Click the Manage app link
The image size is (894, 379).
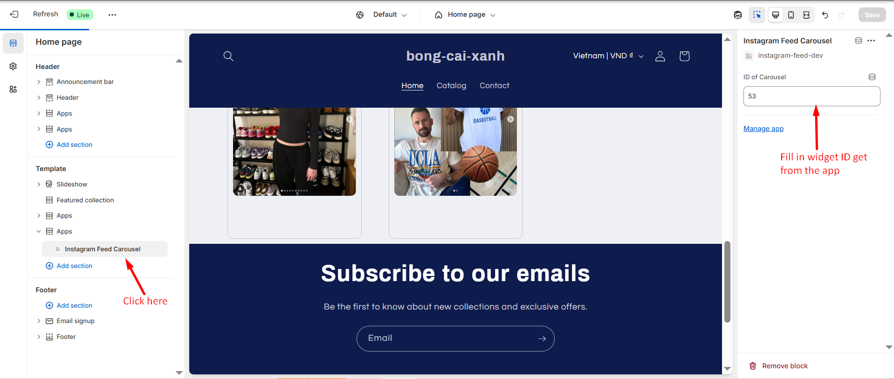[x=763, y=129]
